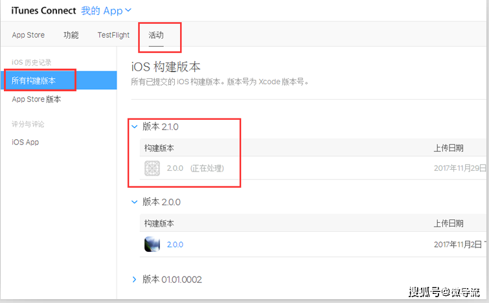The image size is (489, 303).
Task: Switch to the TestFlight tab
Action: (x=113, y=35)
